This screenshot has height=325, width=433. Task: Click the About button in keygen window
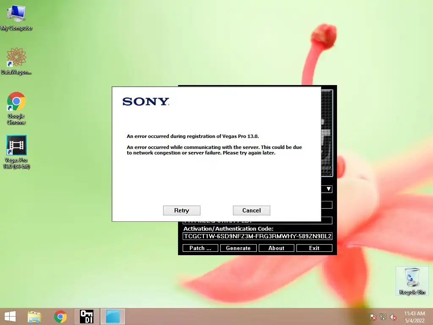[x=277, y=248]
